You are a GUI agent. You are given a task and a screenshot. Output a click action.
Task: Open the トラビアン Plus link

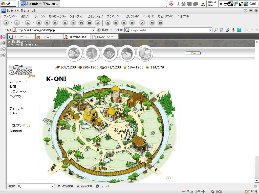tap(20, 125)
